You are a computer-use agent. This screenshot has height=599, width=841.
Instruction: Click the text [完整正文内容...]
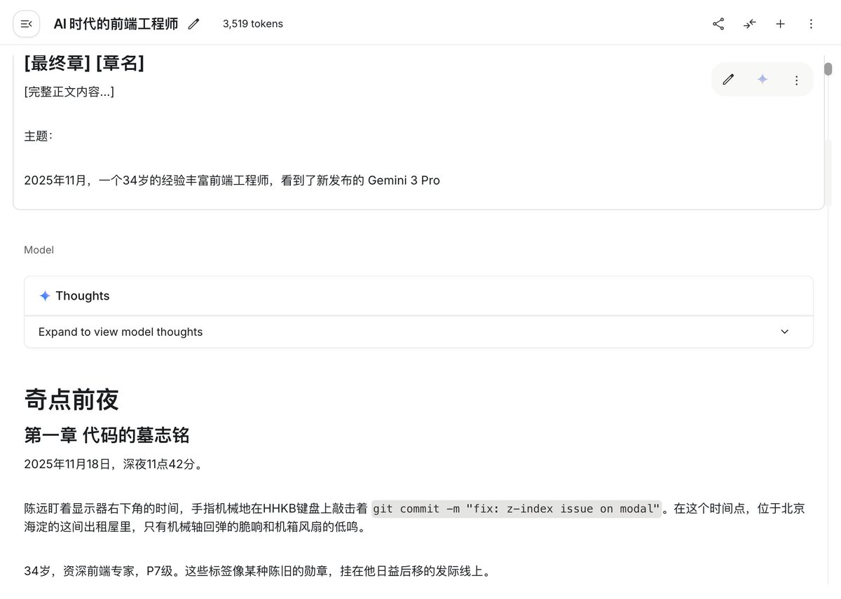[x=69, y=92]
